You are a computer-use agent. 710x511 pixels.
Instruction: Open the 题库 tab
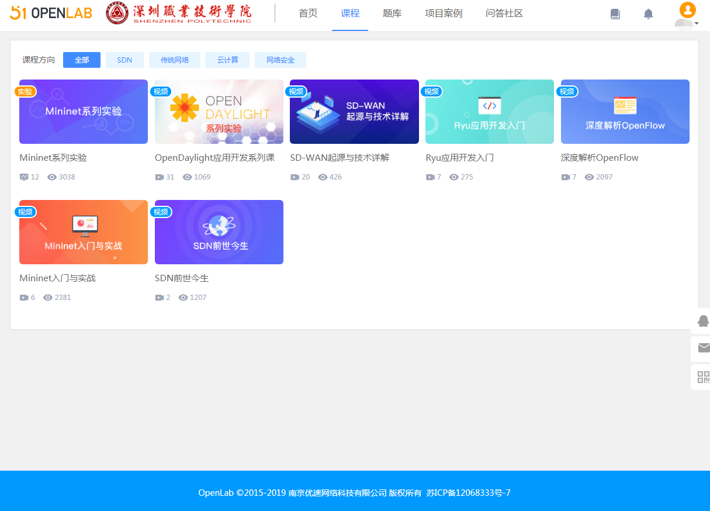tap(392, 13)
